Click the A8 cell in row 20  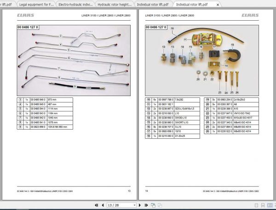click(x=246, y=104)
